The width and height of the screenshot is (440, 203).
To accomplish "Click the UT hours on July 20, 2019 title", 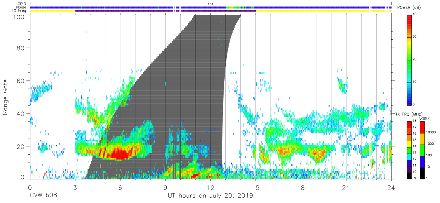I will coord(210,196).
